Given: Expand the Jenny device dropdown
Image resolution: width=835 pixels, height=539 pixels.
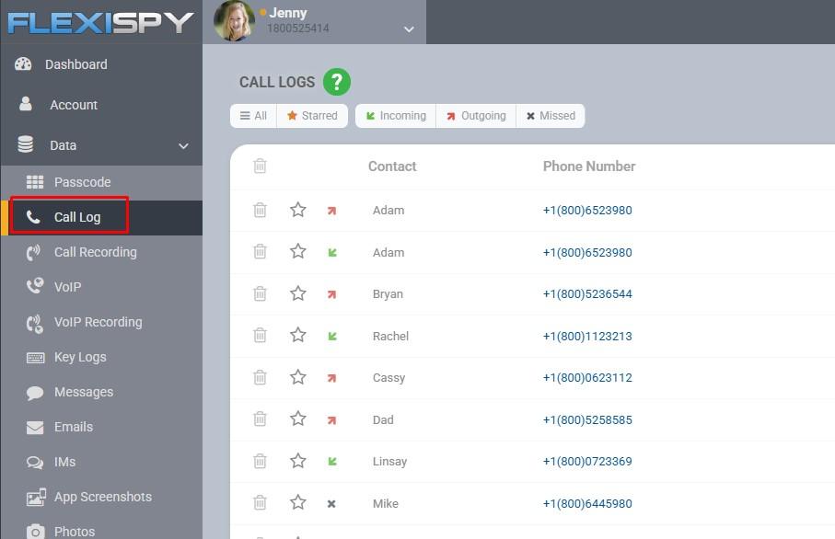Looking at the screenshot, I should click(x=409, y=29).
